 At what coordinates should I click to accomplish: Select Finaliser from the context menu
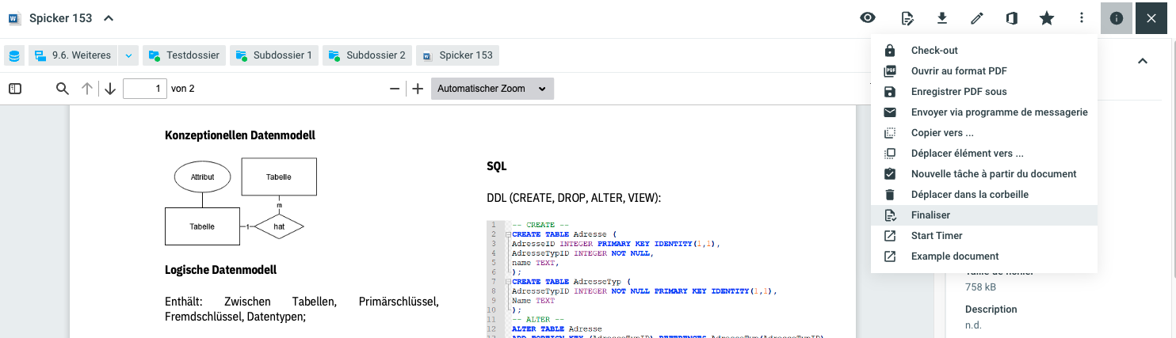click(x=930, y=215)
